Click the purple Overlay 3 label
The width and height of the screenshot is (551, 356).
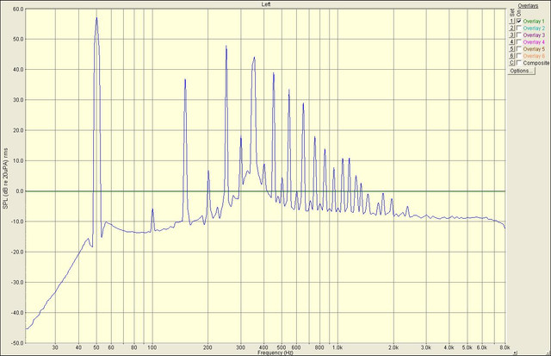(534, 34)
